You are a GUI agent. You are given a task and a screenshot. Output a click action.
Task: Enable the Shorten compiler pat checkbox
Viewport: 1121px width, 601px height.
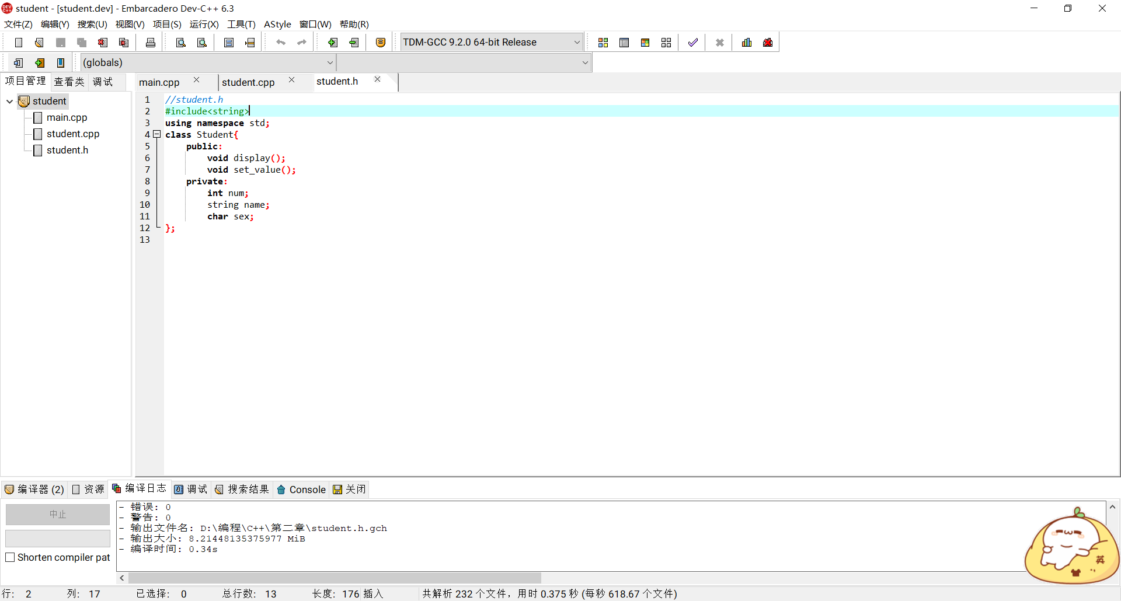click(10, 557)
